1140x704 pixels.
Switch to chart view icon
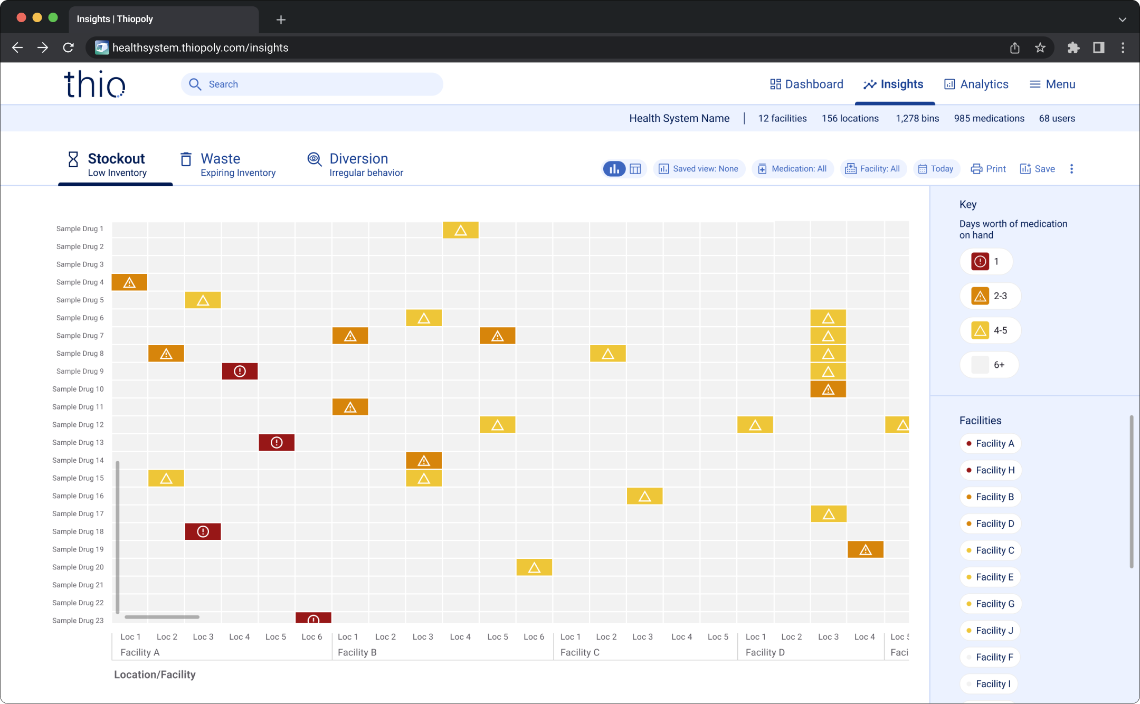(x=614, y=169)
